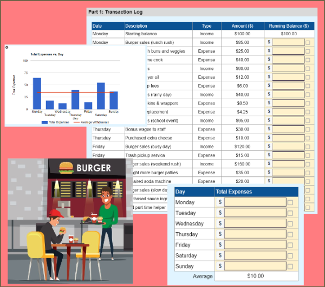Tick the Sunday Total Expenses checkbox
325x287 pixels.
tap(290, 266)
